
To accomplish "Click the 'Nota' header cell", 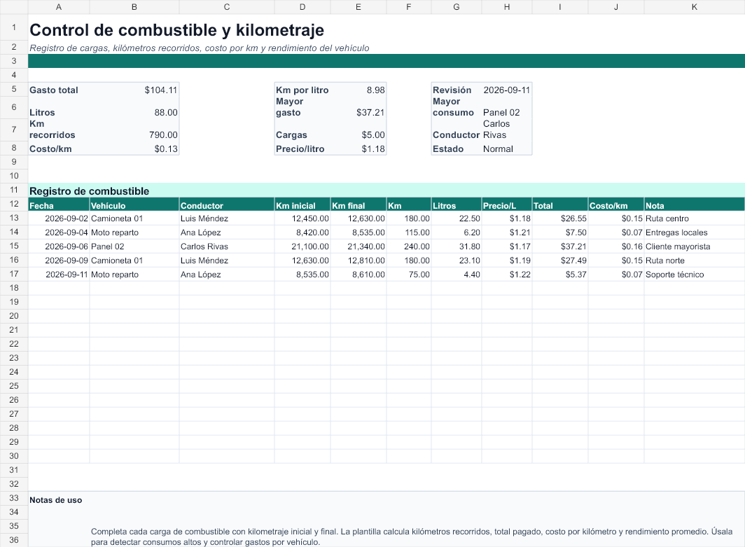I will [x=694, y=206].
